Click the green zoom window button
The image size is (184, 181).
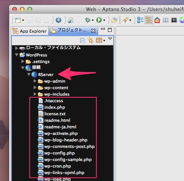point(30,9)
